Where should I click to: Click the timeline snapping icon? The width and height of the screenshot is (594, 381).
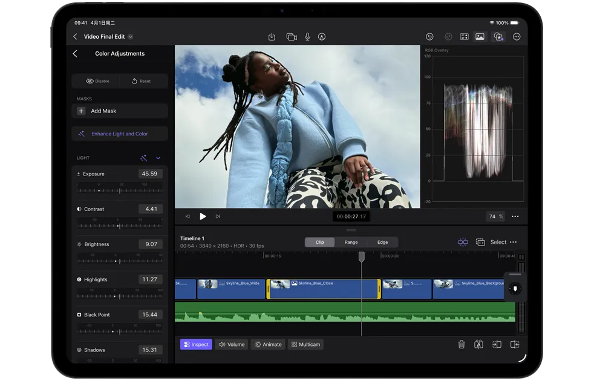463,242
